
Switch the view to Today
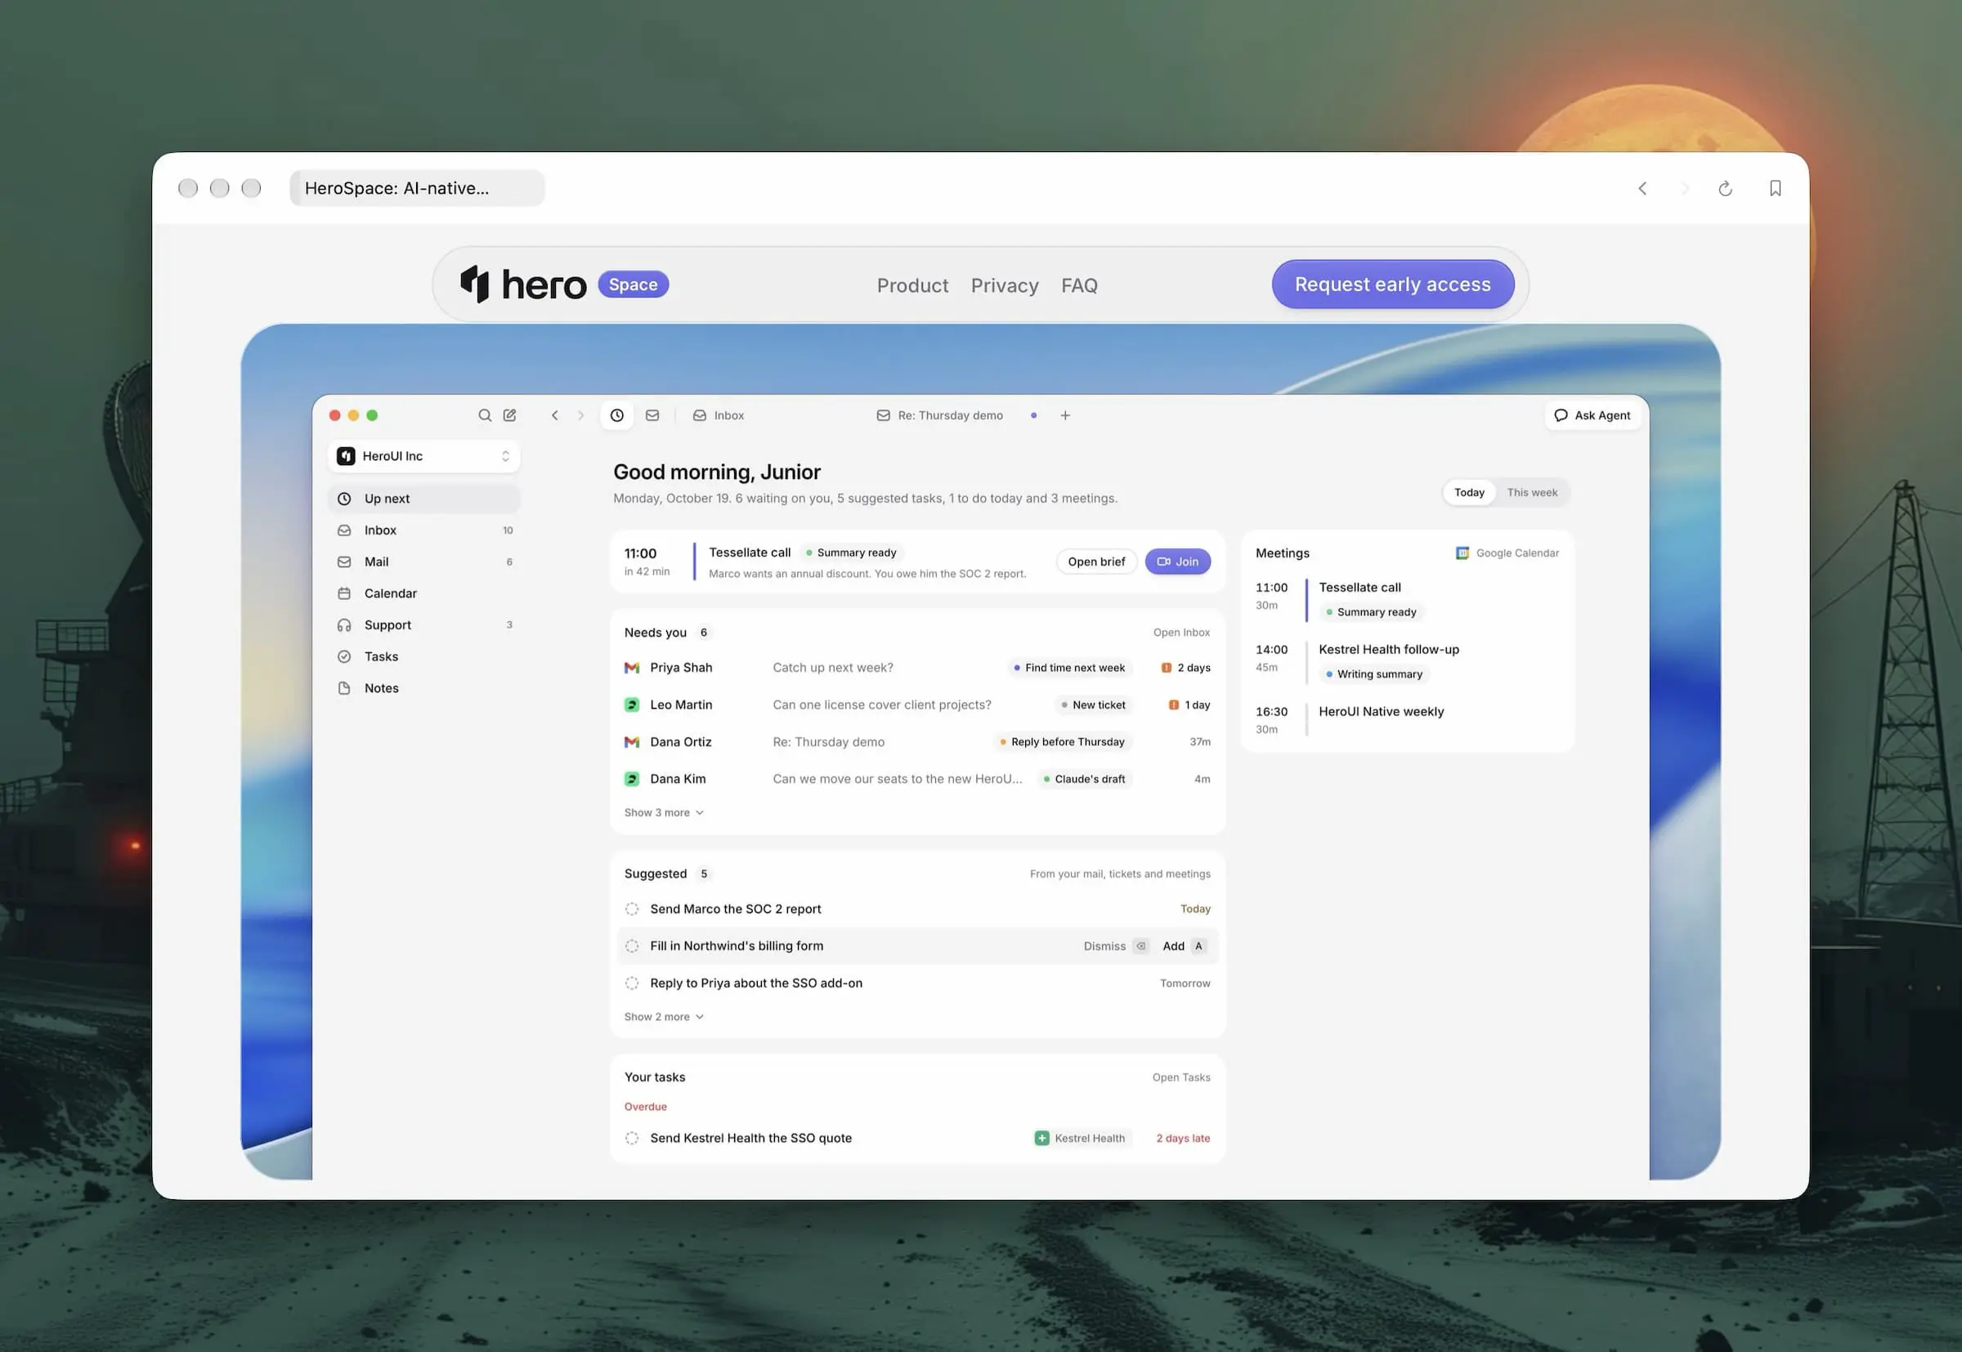[x=1469, y=492]
